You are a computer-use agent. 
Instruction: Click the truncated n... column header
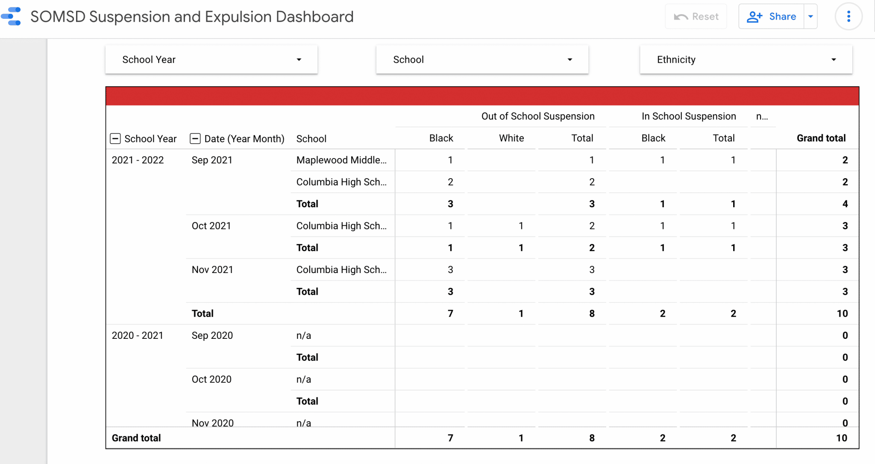click(x=762, y=116)
